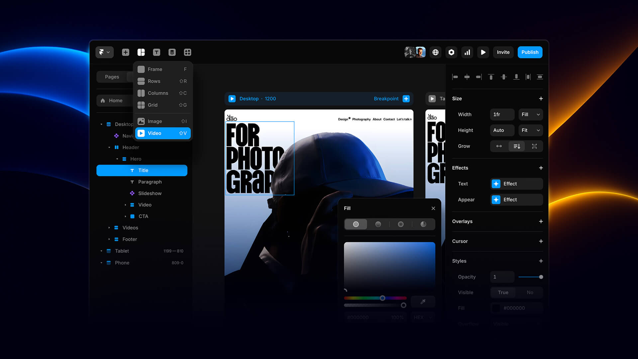
Task: Distribute horizontally icon
Action: (528, 77)
